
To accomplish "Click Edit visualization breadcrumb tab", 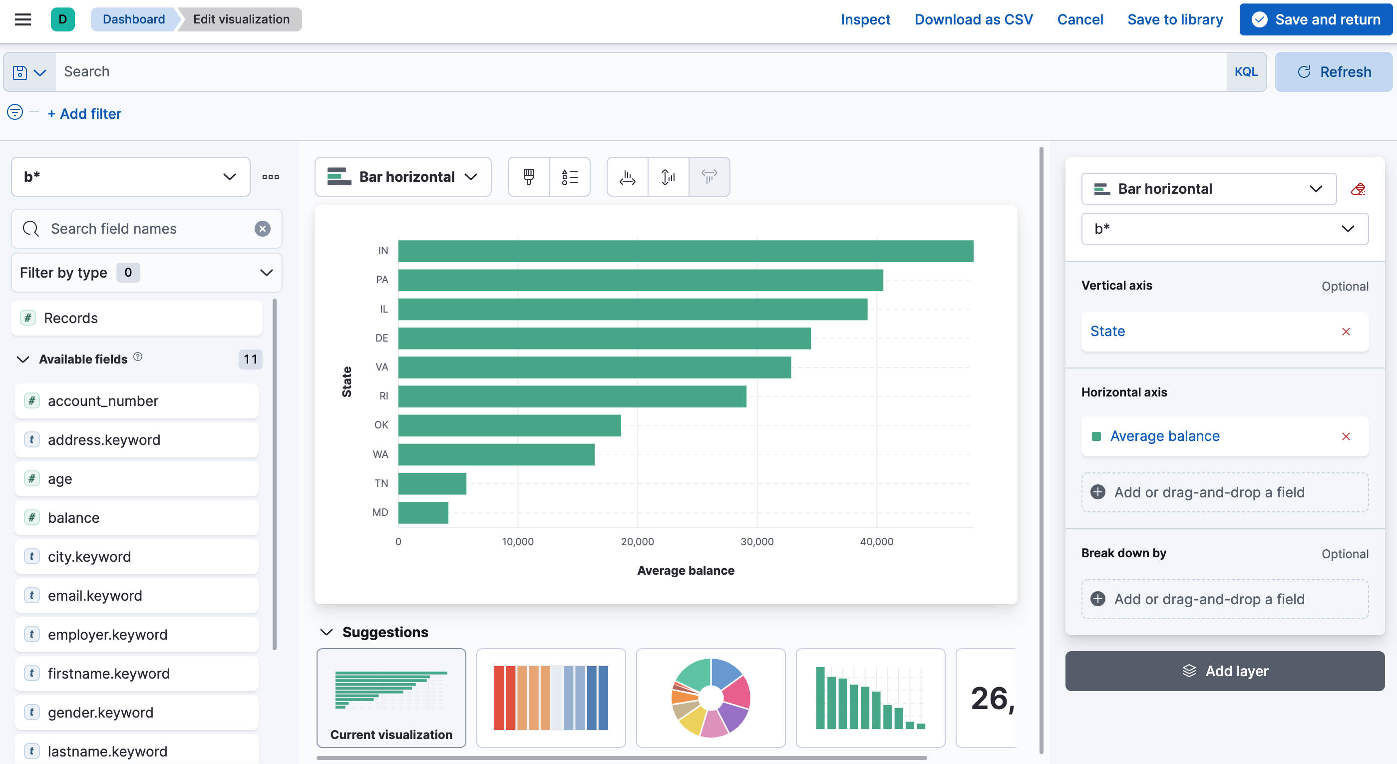I will tap(241, 19).
